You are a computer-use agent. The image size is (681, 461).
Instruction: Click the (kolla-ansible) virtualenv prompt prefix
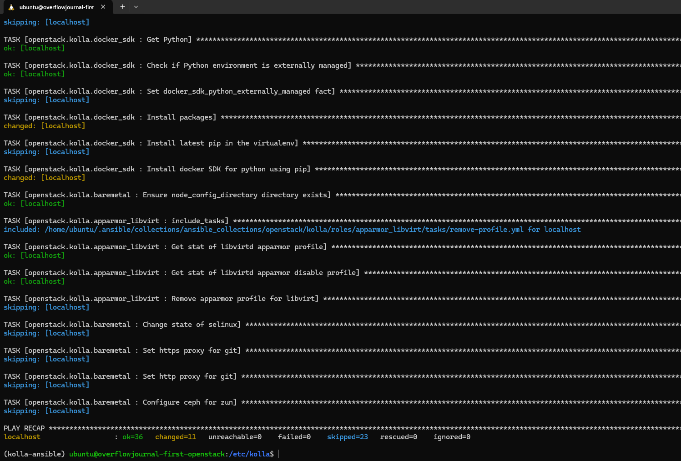click(34, 454)
